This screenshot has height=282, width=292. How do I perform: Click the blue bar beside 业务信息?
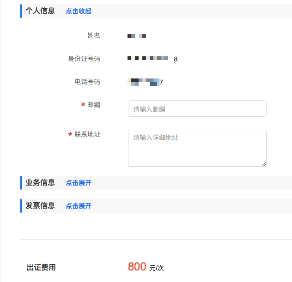(21, 183)
